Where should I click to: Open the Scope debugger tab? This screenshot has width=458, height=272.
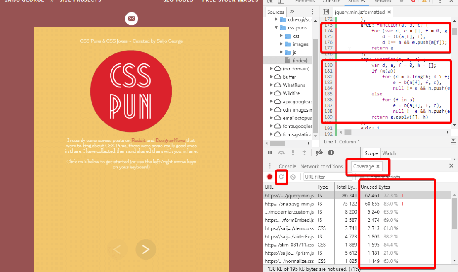371,153
